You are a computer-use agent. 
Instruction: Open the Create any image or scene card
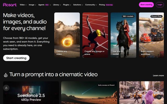tap(95, 35)
